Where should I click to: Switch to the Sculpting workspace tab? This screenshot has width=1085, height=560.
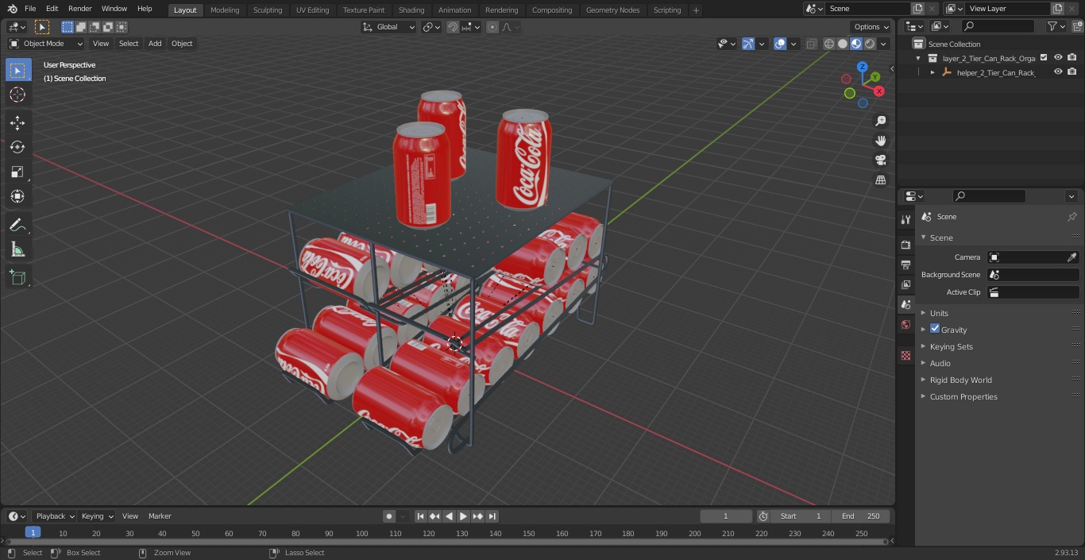pos(268,10)
